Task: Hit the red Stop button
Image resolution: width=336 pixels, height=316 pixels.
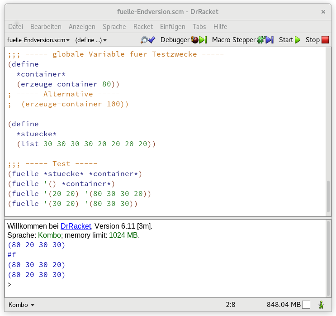Action: point(317,40)
